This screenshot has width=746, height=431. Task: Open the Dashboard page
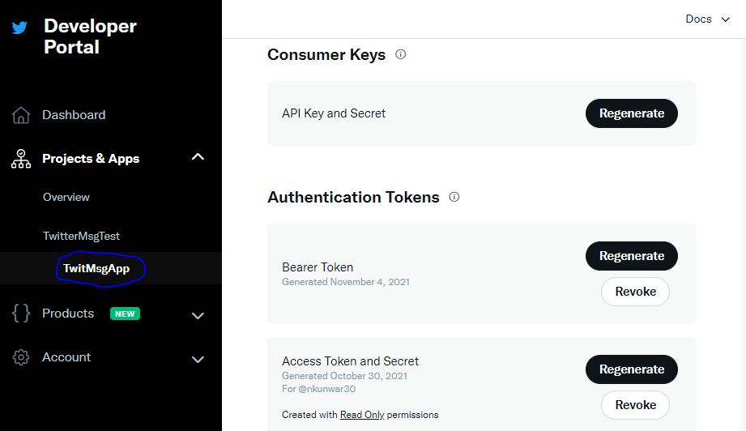74,115
